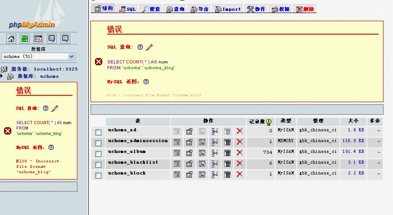Open the uchome_ad table link

coord(122,130)
